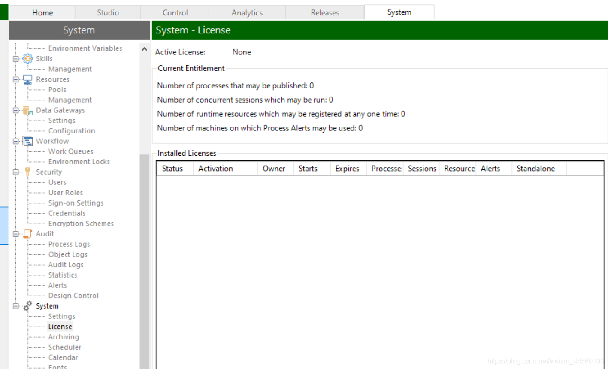
Task: Open Process Logs under Audit
Action: 69,244
